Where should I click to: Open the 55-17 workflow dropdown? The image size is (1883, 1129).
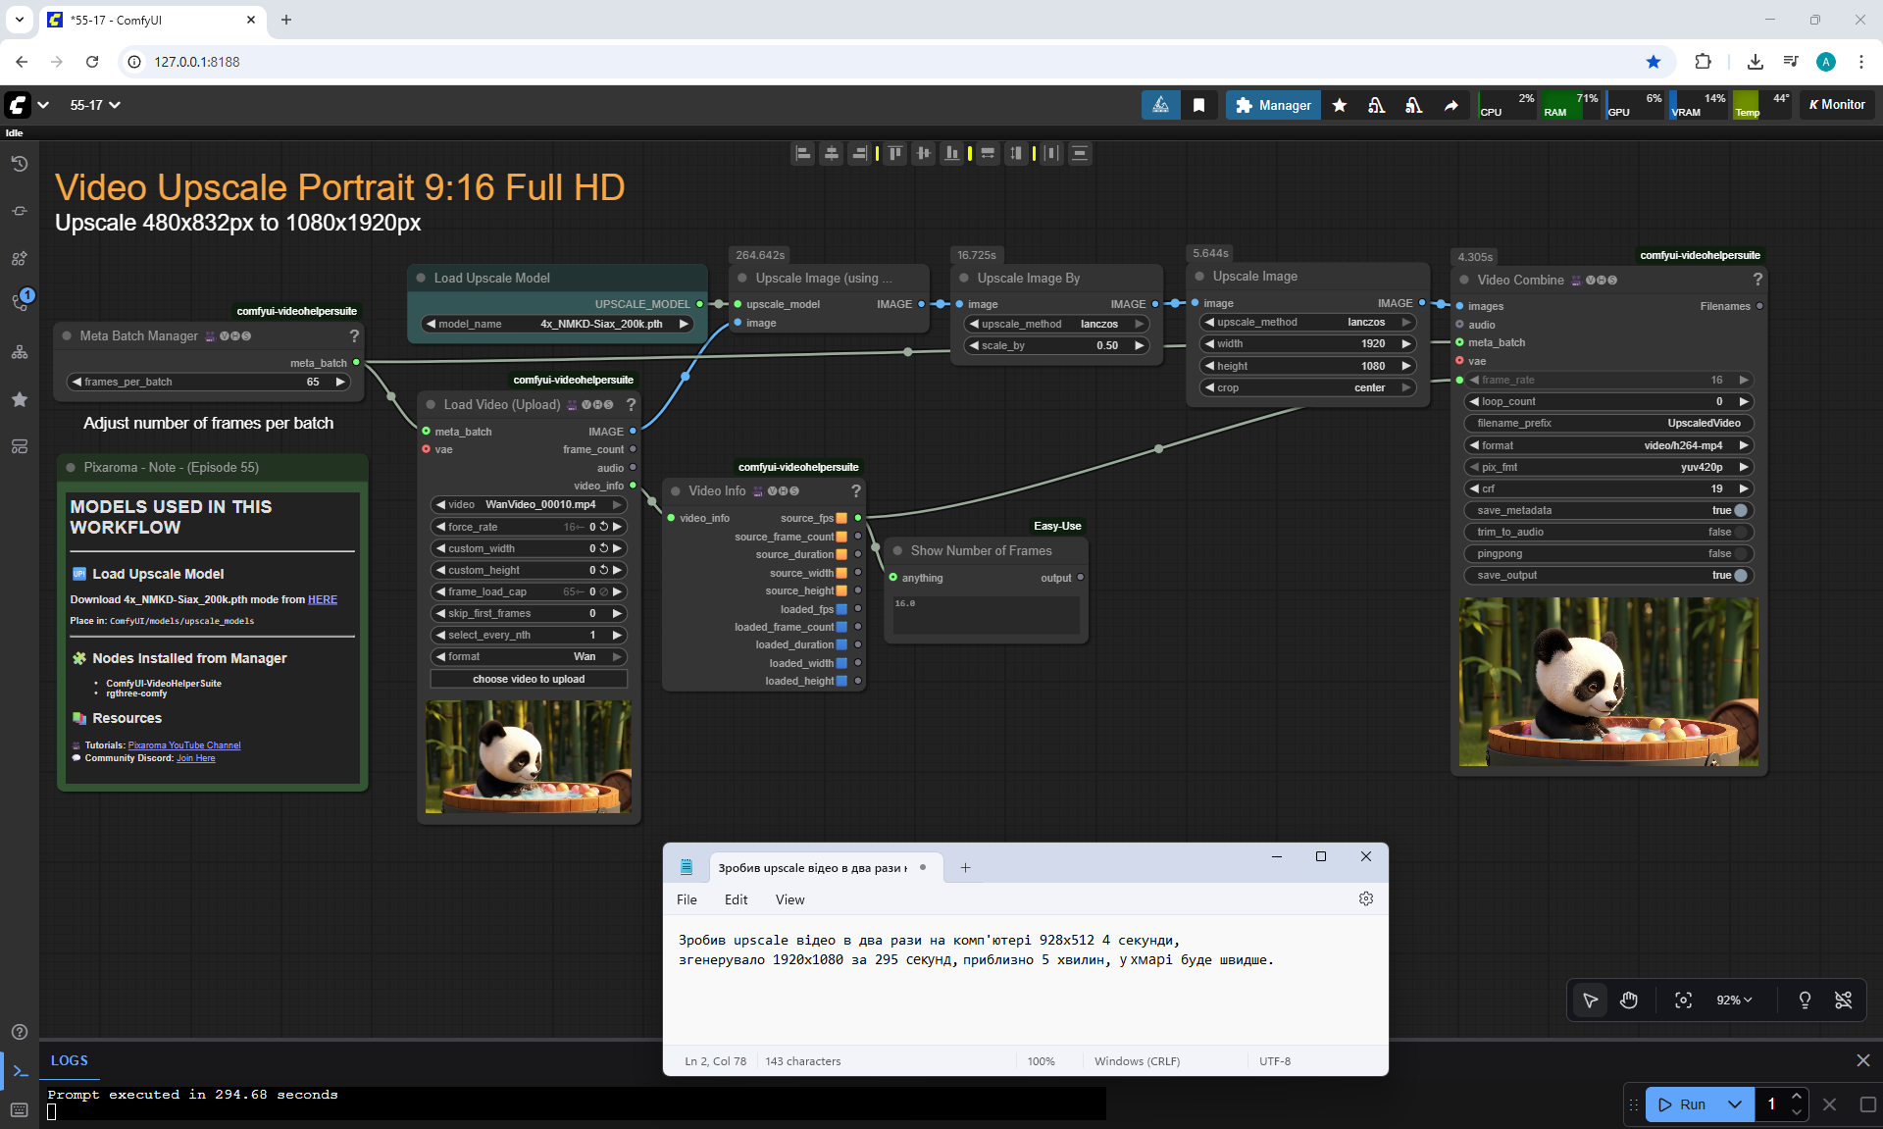[95, 105]
